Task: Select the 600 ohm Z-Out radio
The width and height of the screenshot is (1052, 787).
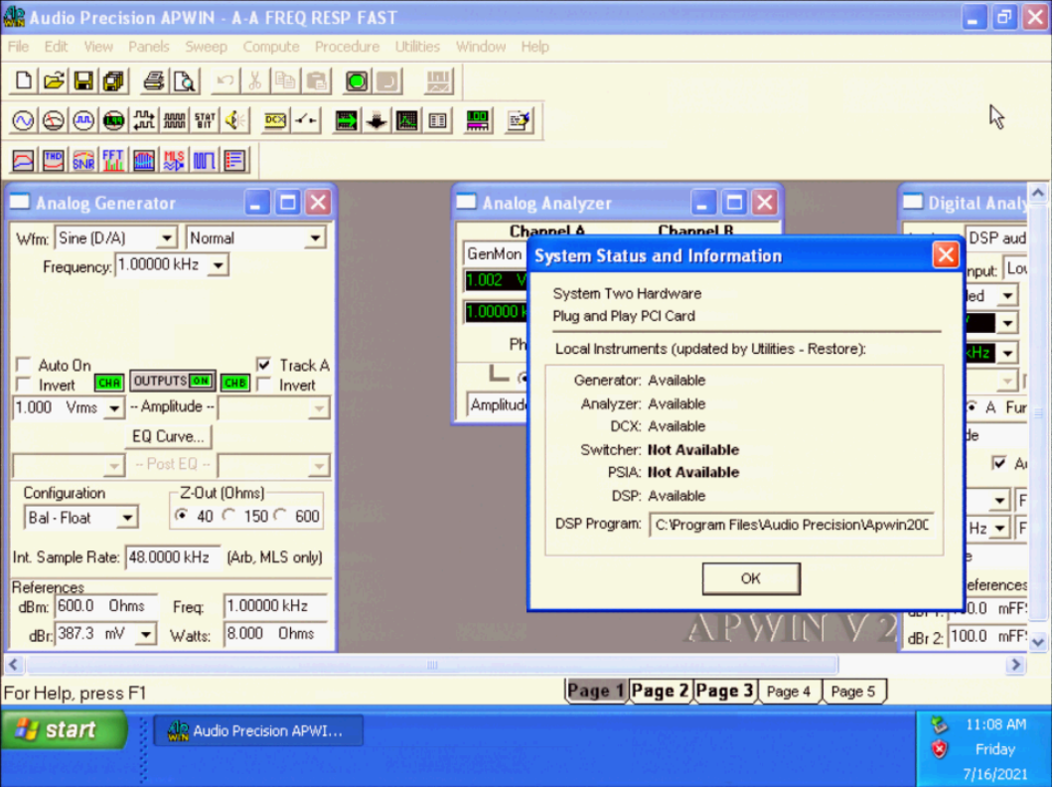Action: point(280,516)
